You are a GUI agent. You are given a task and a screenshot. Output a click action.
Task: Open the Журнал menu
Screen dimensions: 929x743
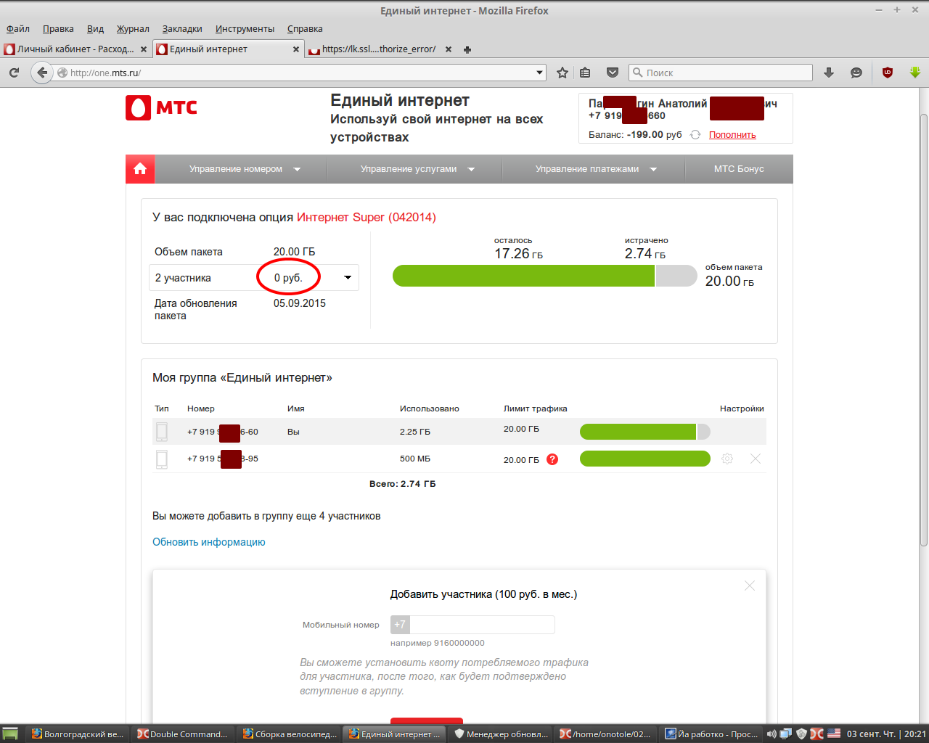point(133,29)
